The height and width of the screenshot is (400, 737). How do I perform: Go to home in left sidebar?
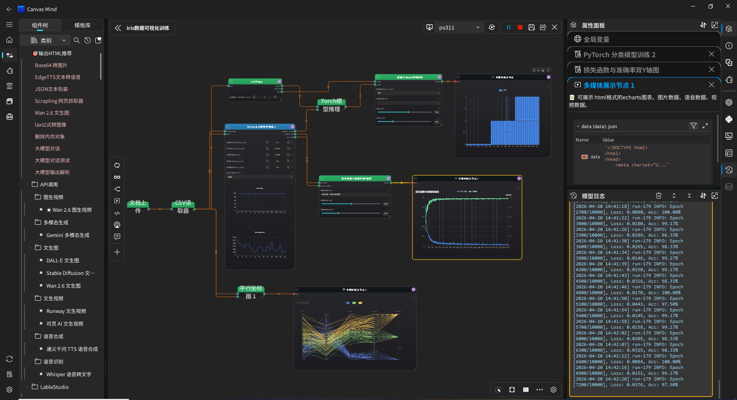(x=10, y=40)
